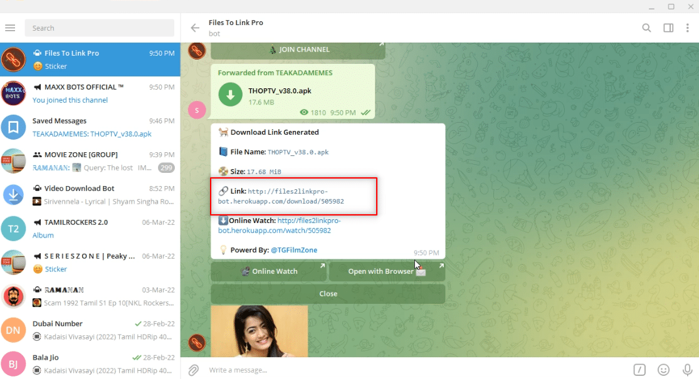
Task: Attach a file with paperclip icon
Action: (194, 370)
